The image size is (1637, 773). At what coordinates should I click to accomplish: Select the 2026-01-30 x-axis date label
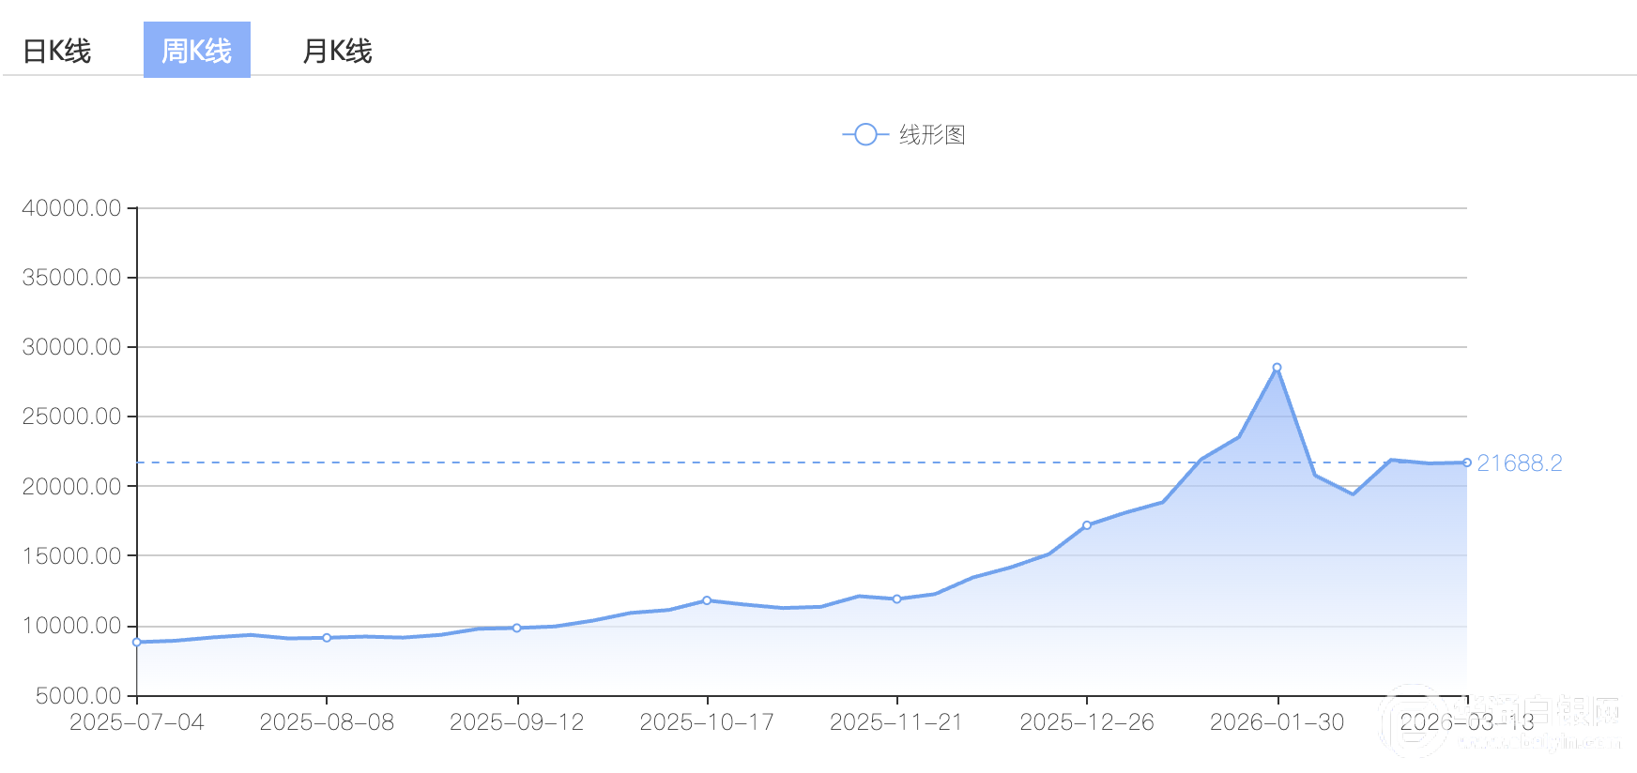1277,721
